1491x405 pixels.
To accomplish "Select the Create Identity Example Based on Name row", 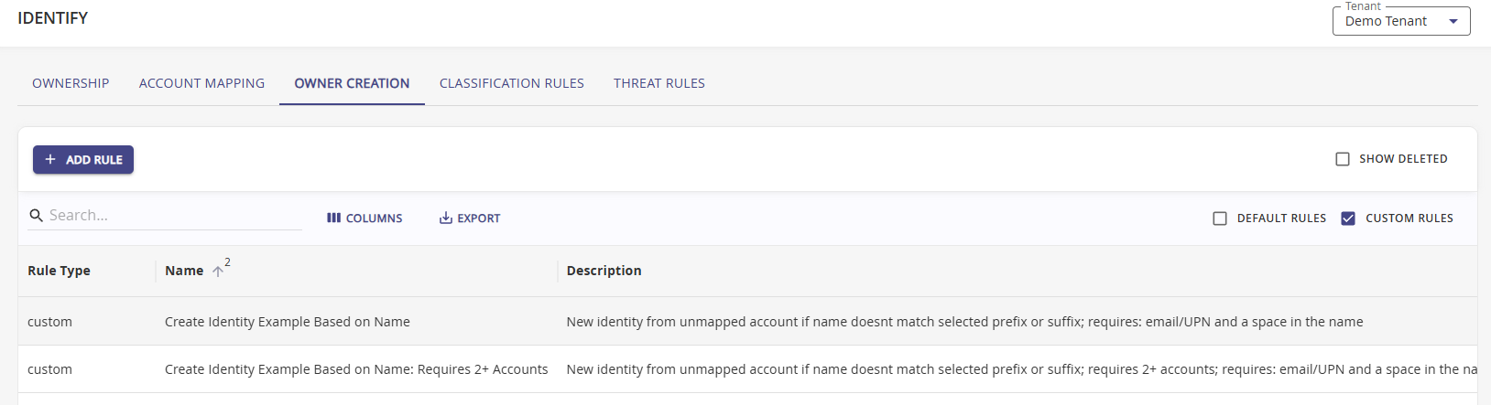I will coord(288,322).
